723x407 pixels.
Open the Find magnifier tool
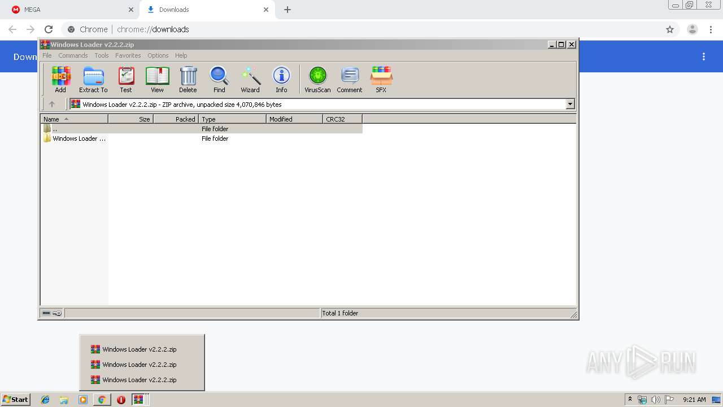tap(219, 79)
